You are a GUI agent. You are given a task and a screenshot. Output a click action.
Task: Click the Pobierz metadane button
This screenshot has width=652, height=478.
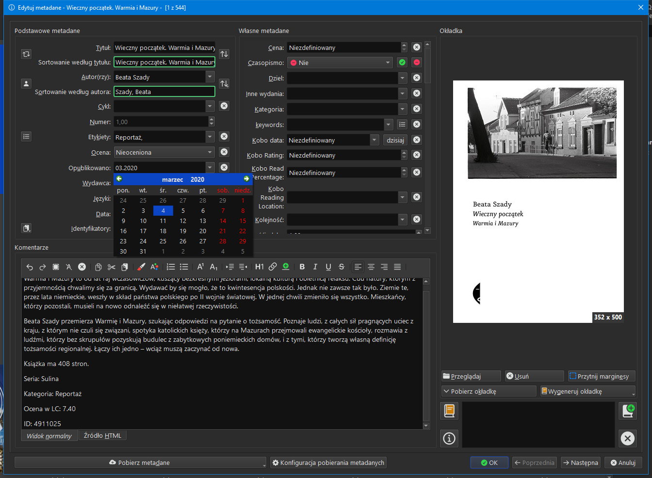140,462
